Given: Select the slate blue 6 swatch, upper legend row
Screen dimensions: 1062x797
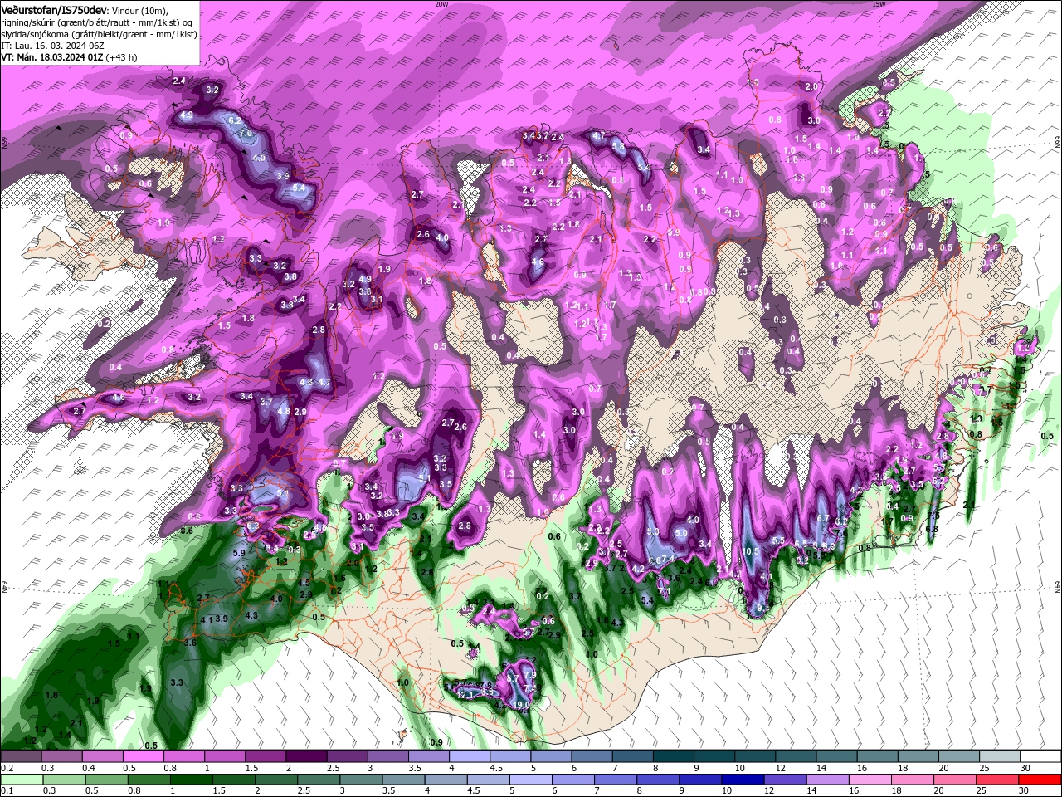Looking at the screenshot, I should [592, 756].
